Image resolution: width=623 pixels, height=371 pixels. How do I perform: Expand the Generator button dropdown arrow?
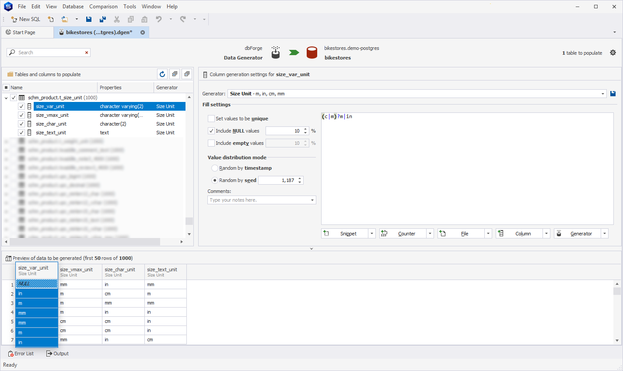click(605, 234)
